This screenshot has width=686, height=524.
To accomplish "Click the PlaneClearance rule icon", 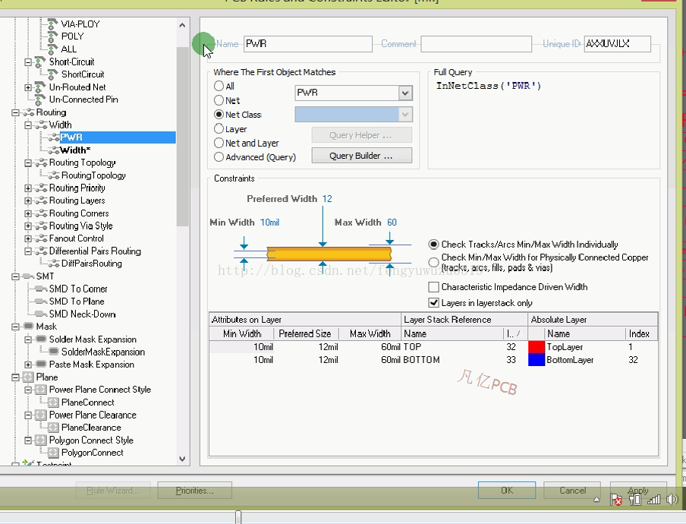I will (x=53, y=428).
